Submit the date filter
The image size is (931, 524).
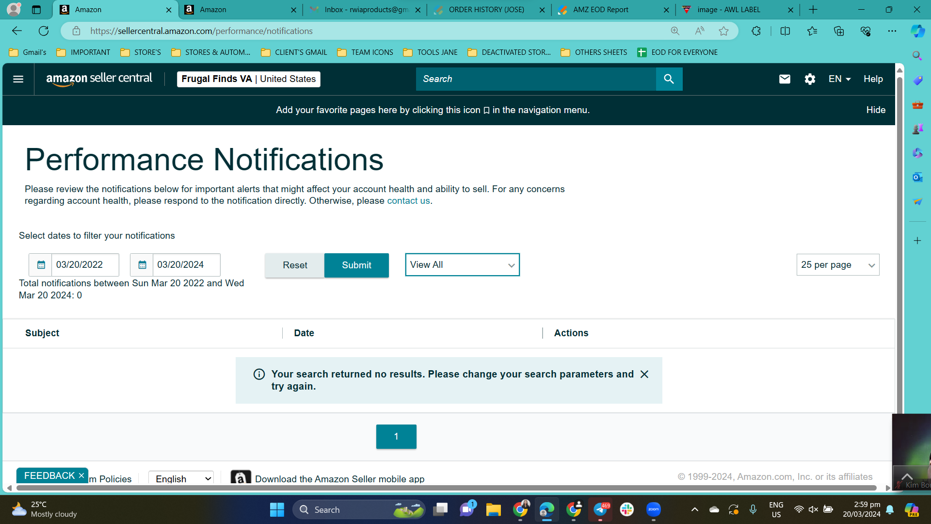(356, 265)
